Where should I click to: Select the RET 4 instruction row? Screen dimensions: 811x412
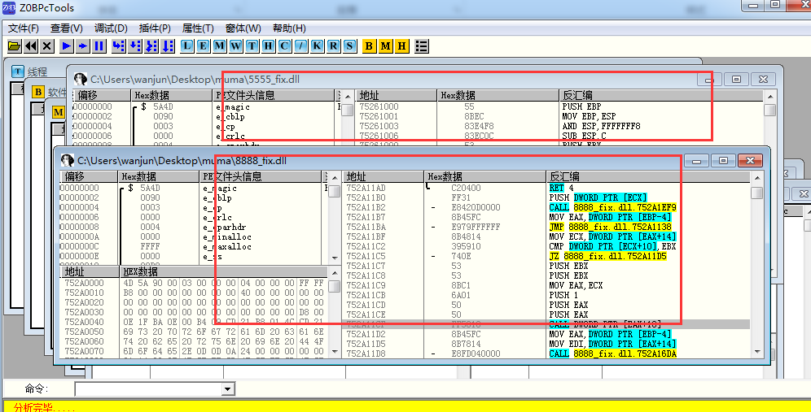[x=561, y=188]
